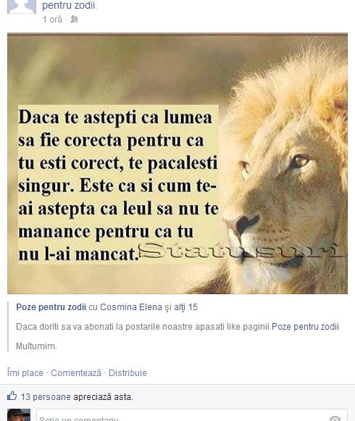Open the '1 oră' post timestamp
355x421 pixels.
52,20
